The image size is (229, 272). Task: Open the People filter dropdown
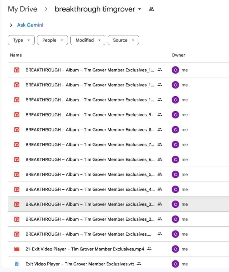[52, 40]
